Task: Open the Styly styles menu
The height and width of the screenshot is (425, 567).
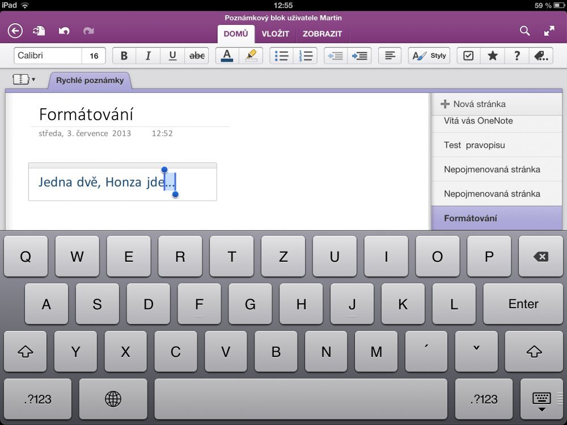Action: pyautogui.click(x=429, y=55)
